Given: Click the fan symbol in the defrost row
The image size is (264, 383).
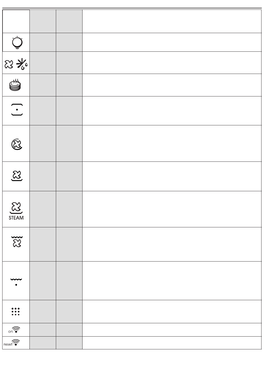Looking at the screenshot, I should coord(9,64).
